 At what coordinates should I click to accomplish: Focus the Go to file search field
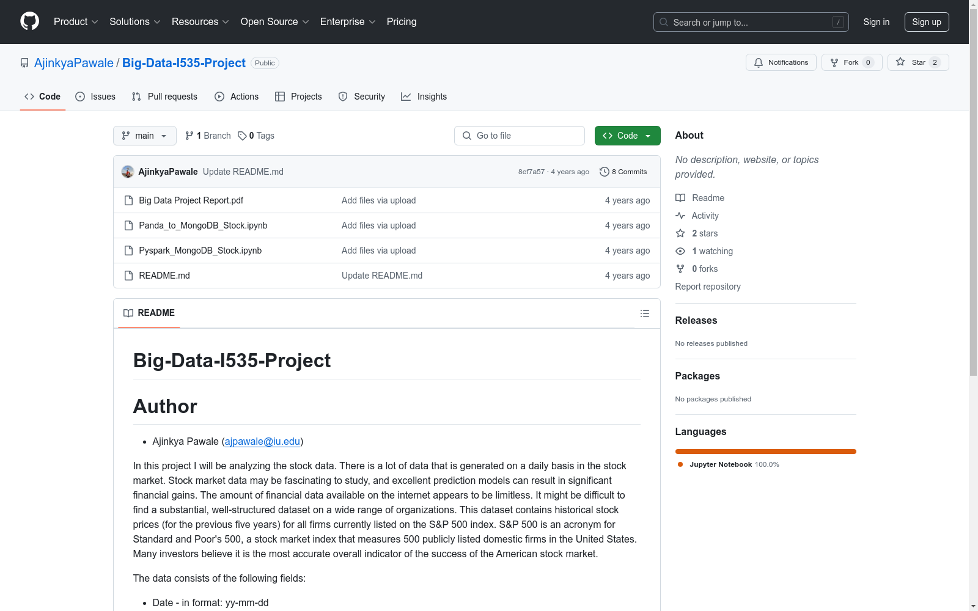click(520, 136)
